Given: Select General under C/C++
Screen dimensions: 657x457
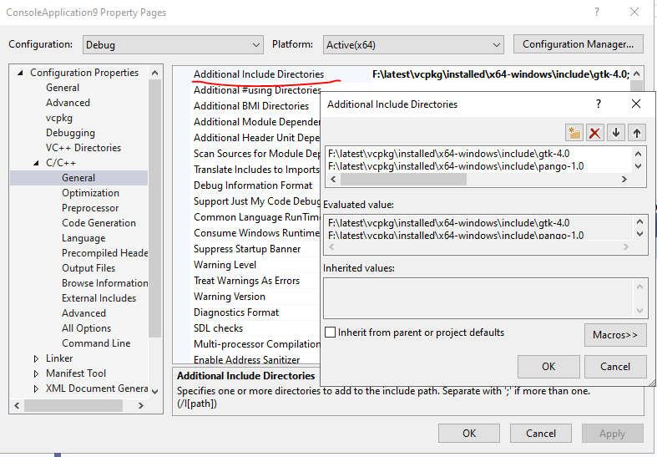Looking at the screenshot, I should click(78, 178).
